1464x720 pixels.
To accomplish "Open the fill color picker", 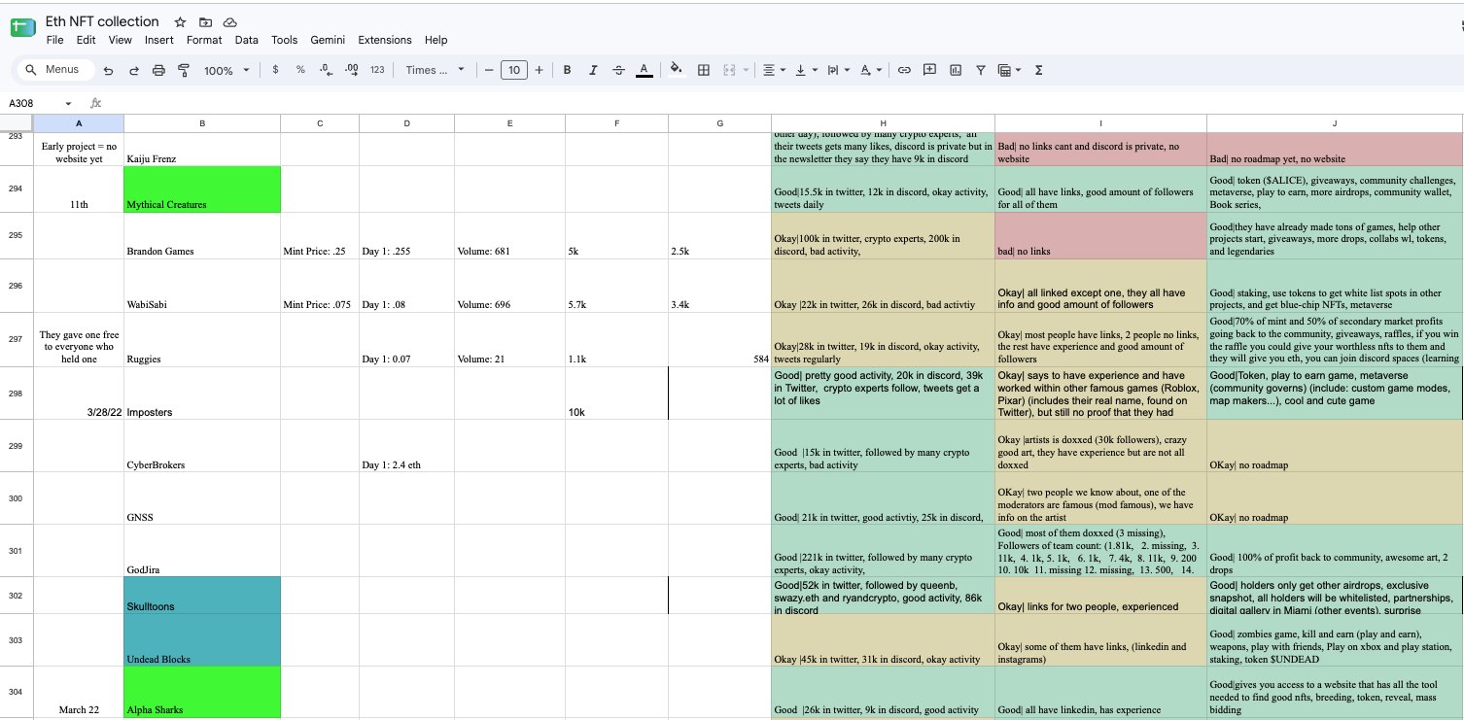I will (x=677, y=70).
